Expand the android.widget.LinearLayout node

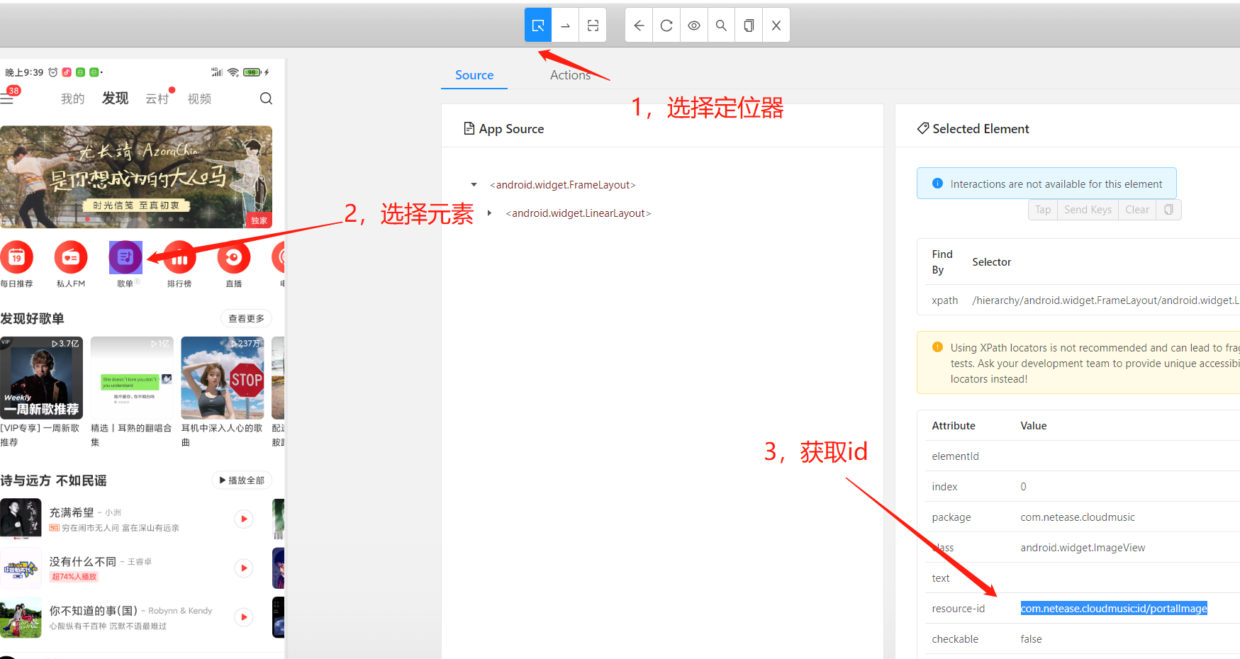point(489,213)
